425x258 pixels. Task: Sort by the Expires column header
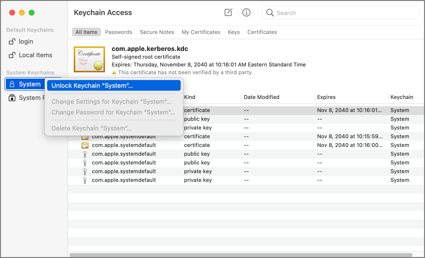point(326,97)
